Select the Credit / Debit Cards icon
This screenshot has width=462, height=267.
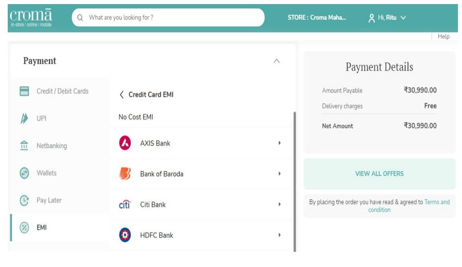pos(24,91)
